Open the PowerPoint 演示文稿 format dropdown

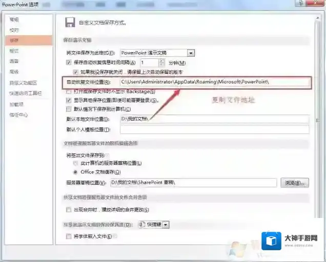(191, 53)
